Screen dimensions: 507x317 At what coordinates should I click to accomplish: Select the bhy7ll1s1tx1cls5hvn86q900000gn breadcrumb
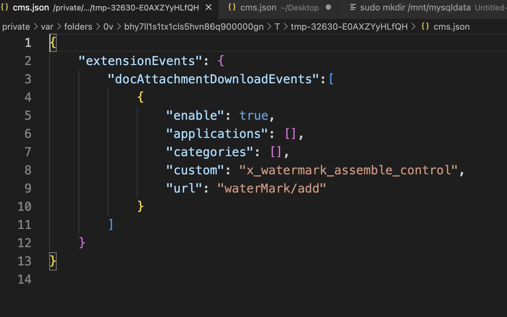(194, 27)
